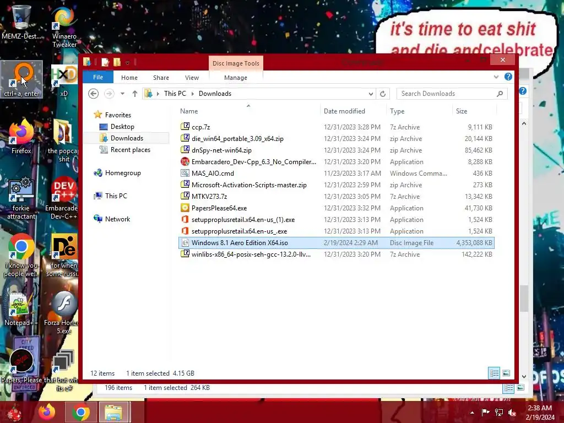This screenshot has height=423, width=564.
Task: Open Embarcadero Dev-C++ desktop shortcut
Action: pyautogui.click(x=62, y=198)
